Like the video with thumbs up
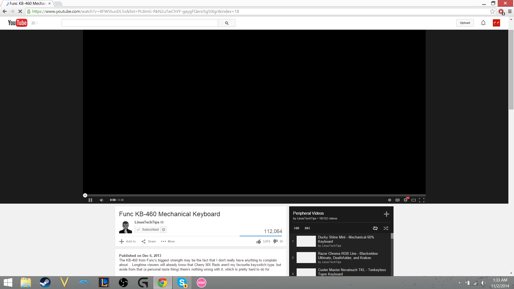The height and width of the screenshot is (289, 514). pos(259,241)
